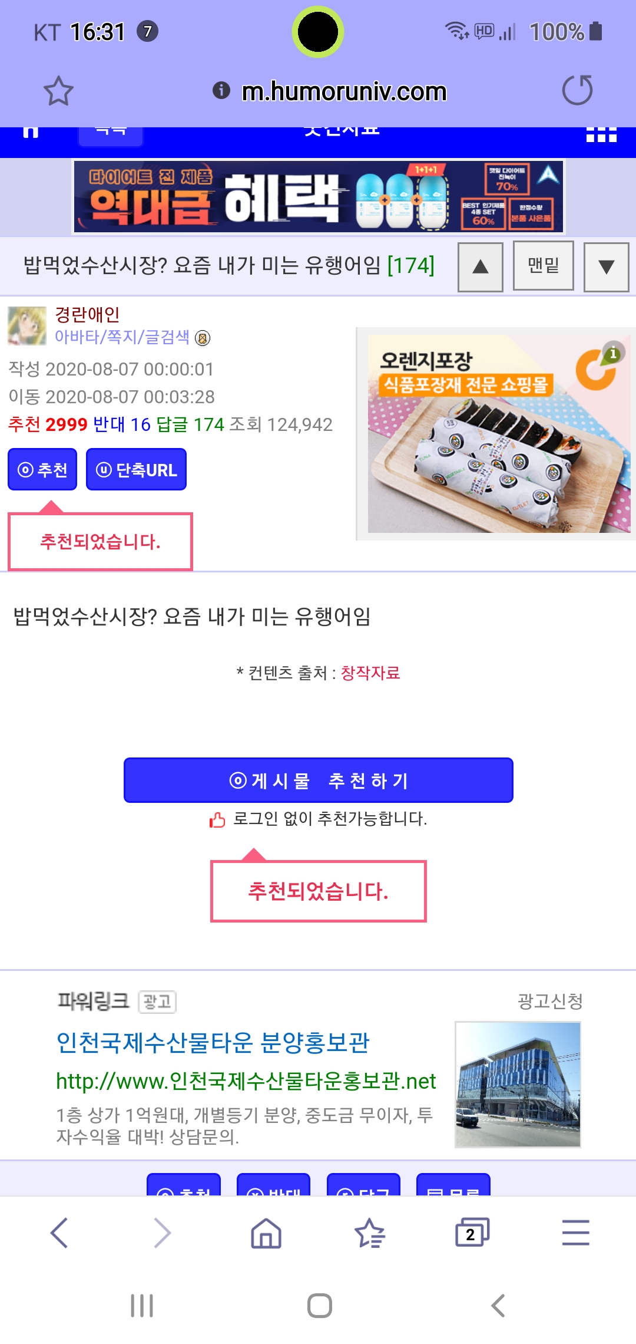Open the bookmarks list star icon
636x1344 pixels.
369,1233
